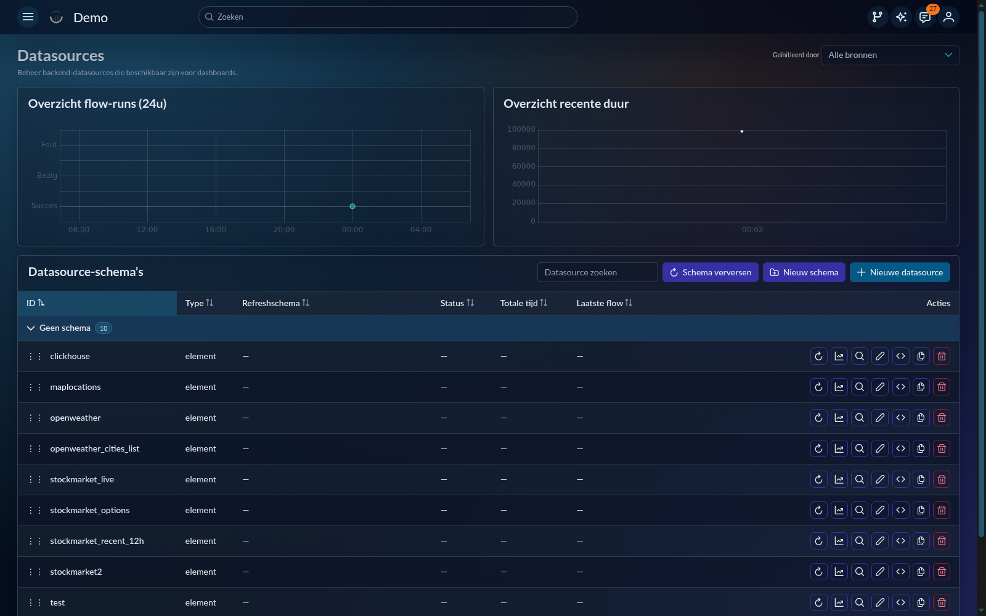The height and width of the screenshot is (616, 986).
Task: Select the stockmarket_recent_12h row name
Action: coord(97,541)
